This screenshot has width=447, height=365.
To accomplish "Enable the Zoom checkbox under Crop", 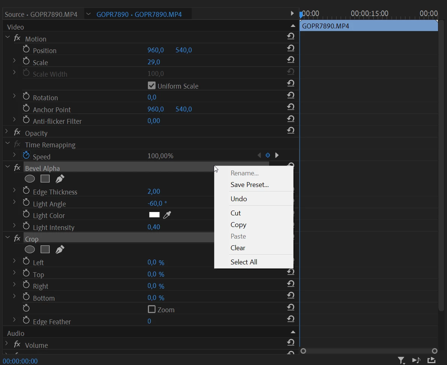I will click(x=152, y=309).
